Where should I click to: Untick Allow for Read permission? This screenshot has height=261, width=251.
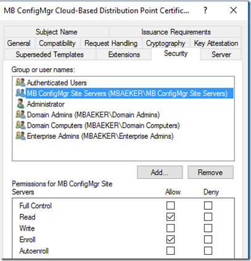[x=171, y=217]
